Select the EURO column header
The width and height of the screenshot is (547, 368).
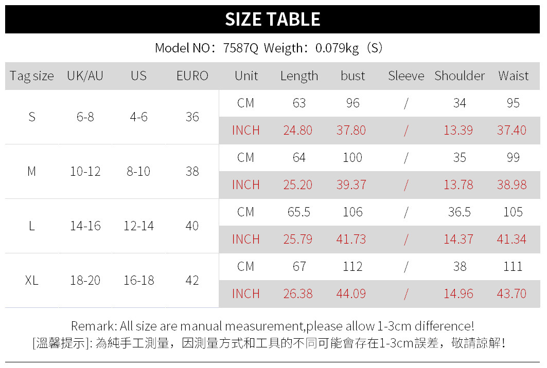(192, 76)
